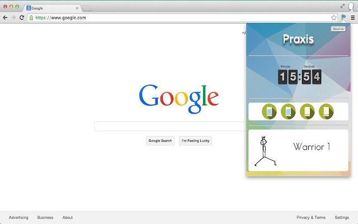This screenshot has height=224, width=358.
Task: Click the Google logo
Action: click(179, 99)
